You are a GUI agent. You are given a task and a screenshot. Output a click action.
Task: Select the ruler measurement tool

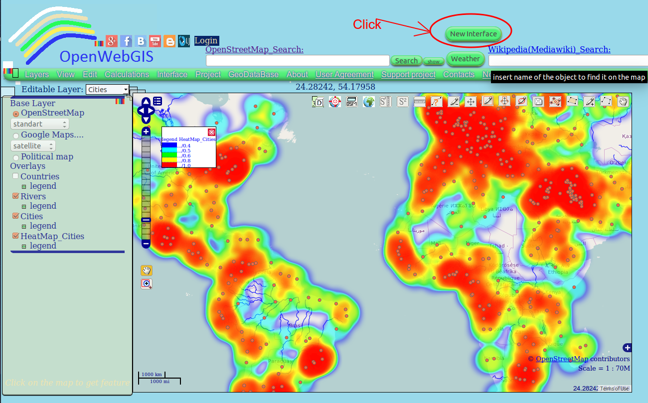point(419,101)
